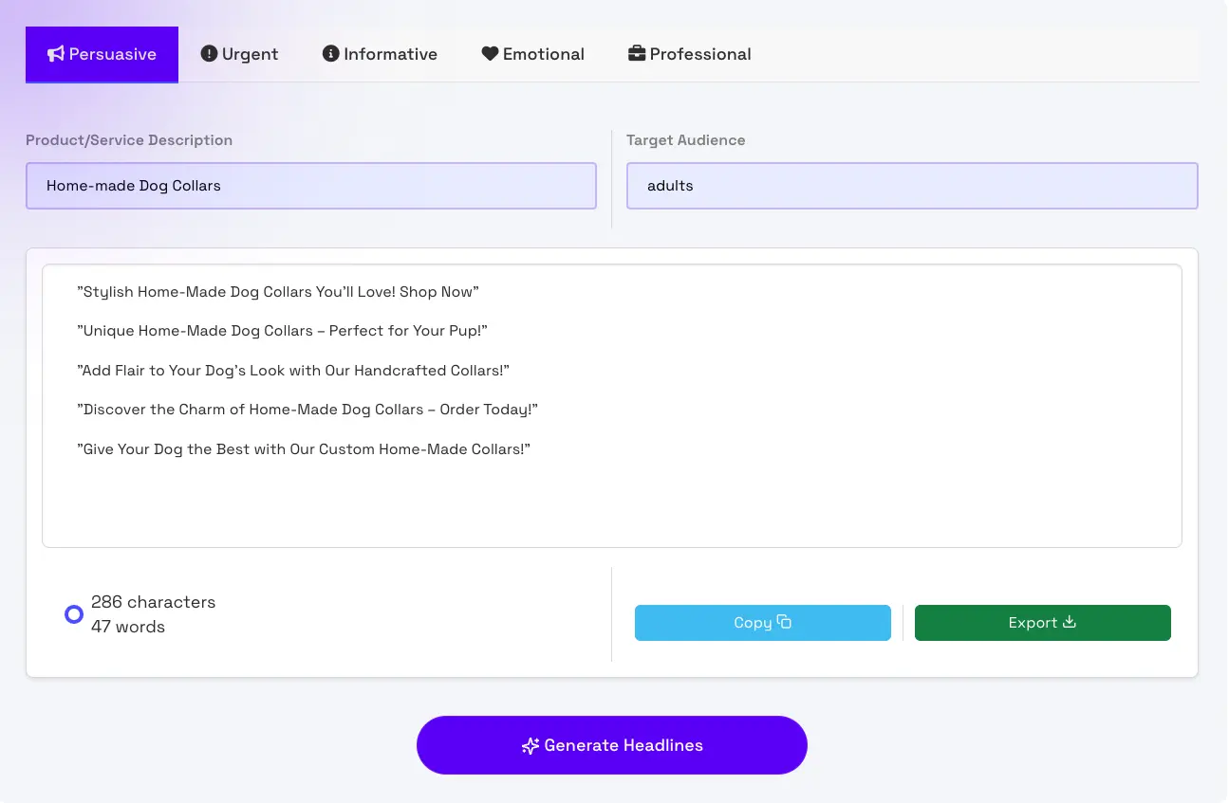Click the exclamation icon beside Urgent
Screen dimensions: 1229x803
click(x=209, y=53)
